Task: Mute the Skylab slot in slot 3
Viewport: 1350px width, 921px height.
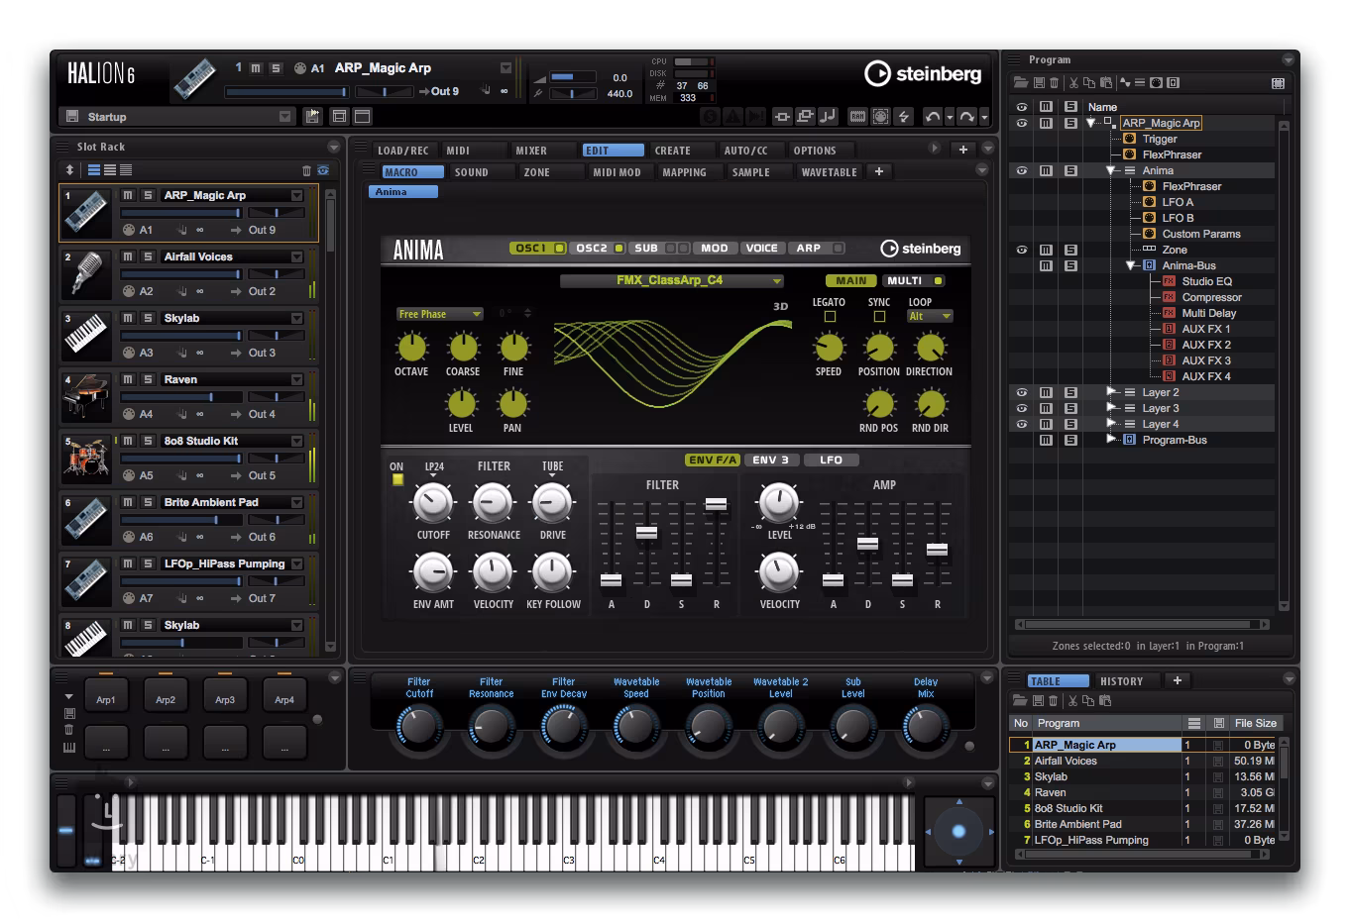Action: click(128, 318)
